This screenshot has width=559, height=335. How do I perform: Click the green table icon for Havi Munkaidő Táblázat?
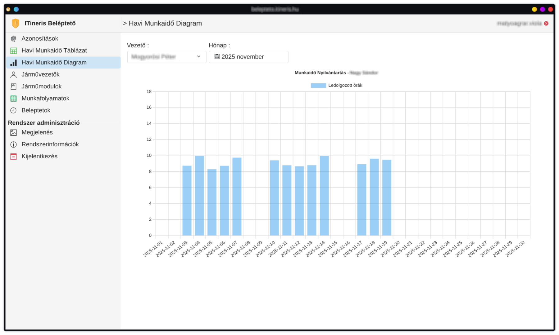[x=13, y=51]
